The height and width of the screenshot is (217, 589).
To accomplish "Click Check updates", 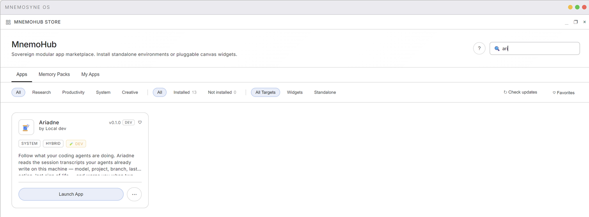I will [520, 92].
